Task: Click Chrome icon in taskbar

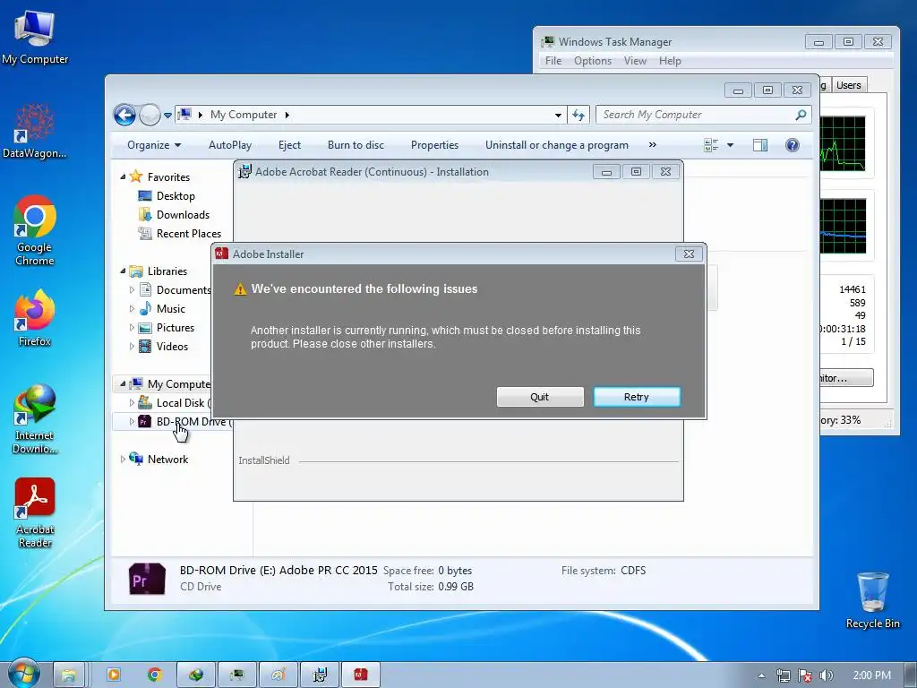Action: pyautogui.click(x=154, y=675)
